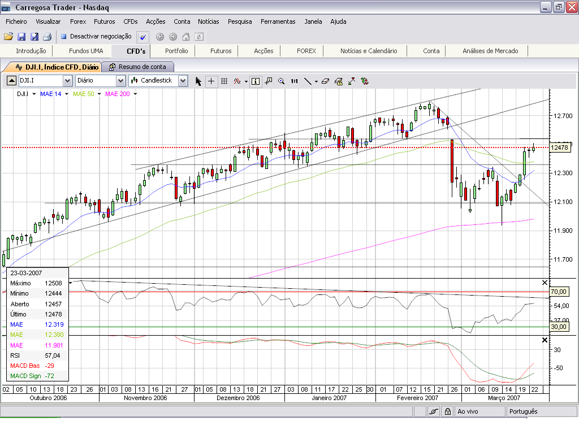
Task: Close the MACD indicator panel
Action: pyautogui.click(x=545, y=340)
